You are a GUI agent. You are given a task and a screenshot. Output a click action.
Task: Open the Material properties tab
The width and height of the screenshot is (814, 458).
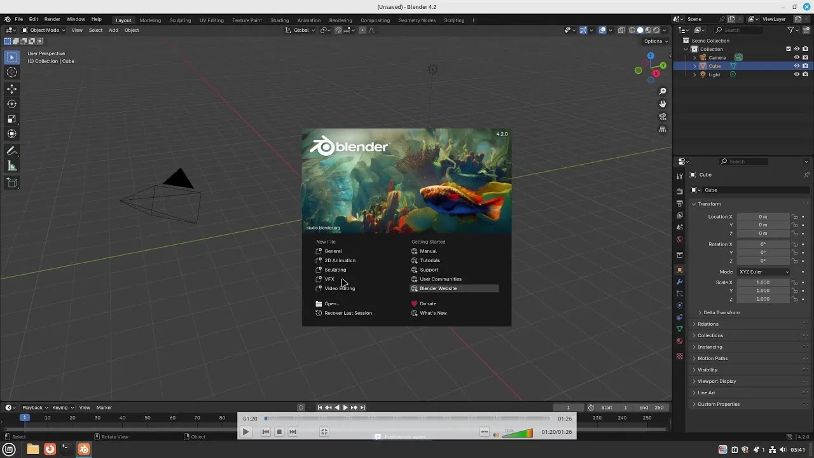679,341
